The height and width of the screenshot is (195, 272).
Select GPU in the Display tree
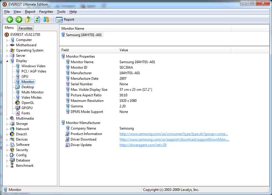point(25,77)
